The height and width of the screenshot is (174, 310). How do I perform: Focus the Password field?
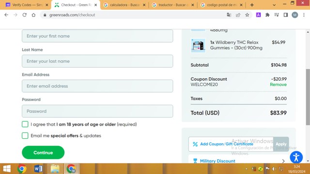(x=97, y=111)
